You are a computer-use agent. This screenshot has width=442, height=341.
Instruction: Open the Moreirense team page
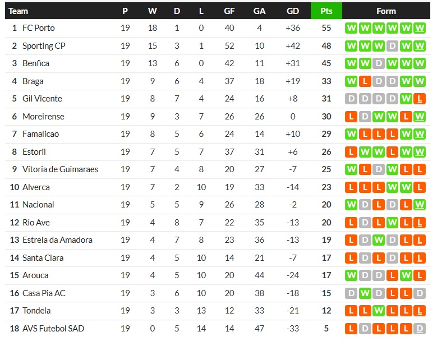(43, 117)
